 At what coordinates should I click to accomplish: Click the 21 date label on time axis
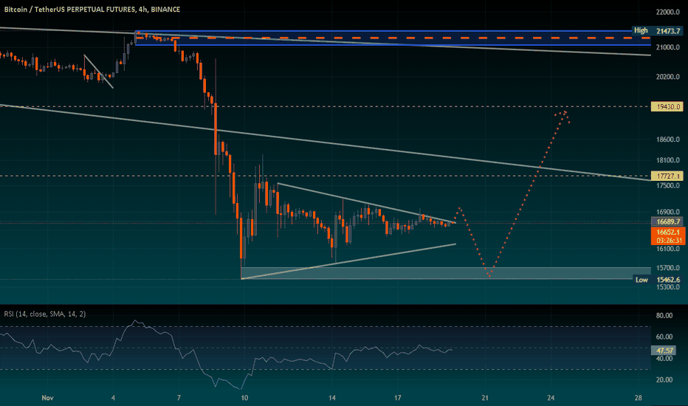(x=485, y=398)
